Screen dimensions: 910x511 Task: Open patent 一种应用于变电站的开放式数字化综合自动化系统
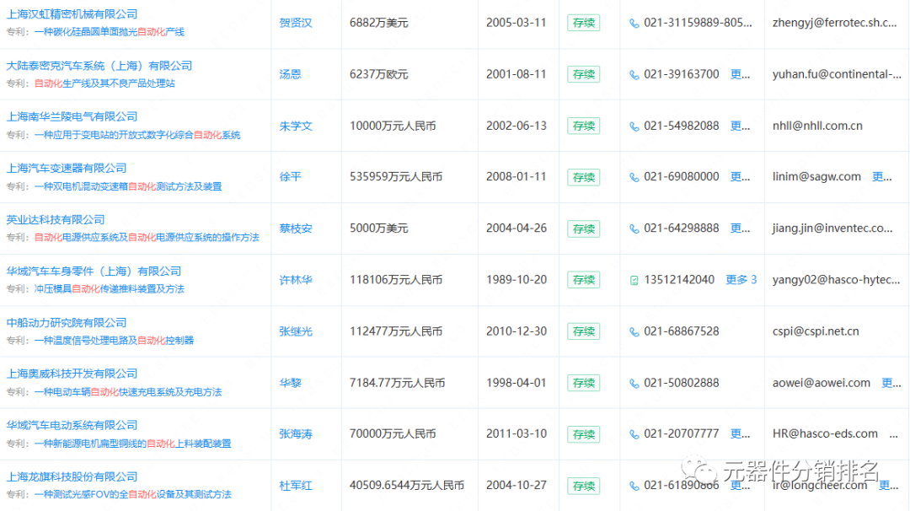click(x=137, y=135)
